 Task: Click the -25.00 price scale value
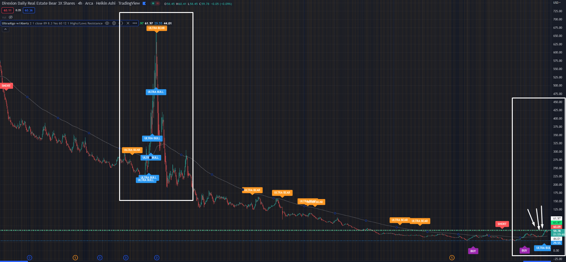click(x=558, y=259)
